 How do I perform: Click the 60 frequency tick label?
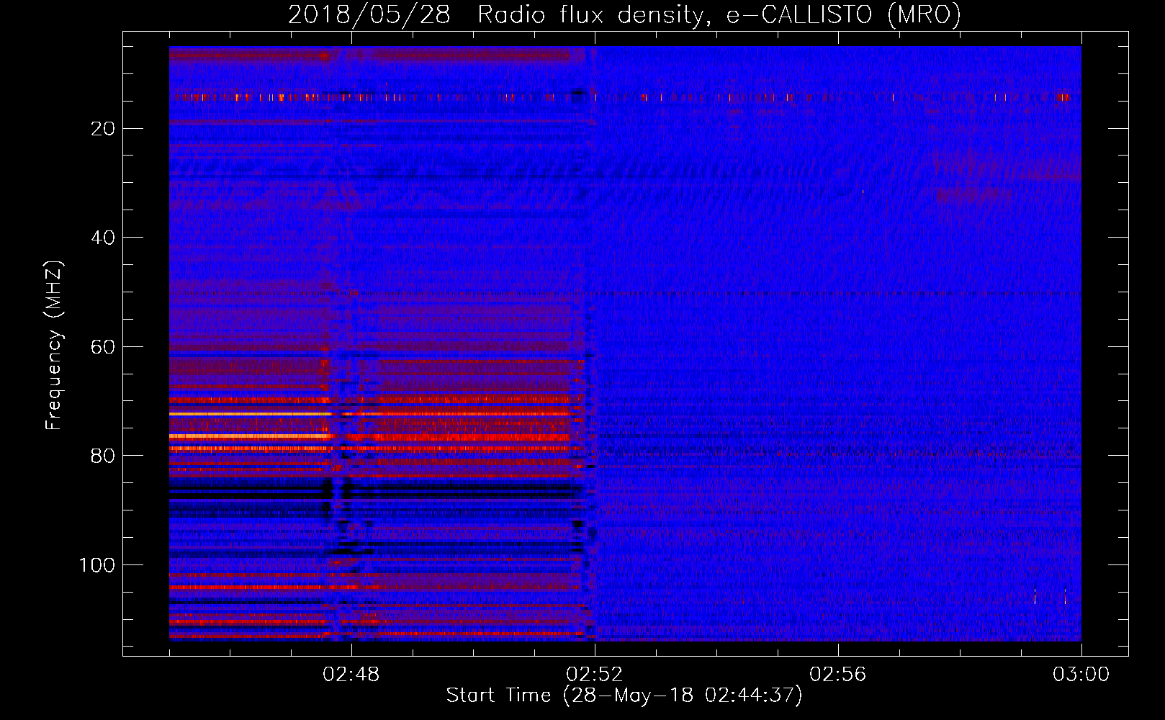click(x=104, y=347)
